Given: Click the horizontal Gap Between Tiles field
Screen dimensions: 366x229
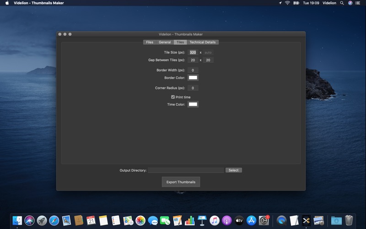Looking at the screenshot, I should pos(193,60).
